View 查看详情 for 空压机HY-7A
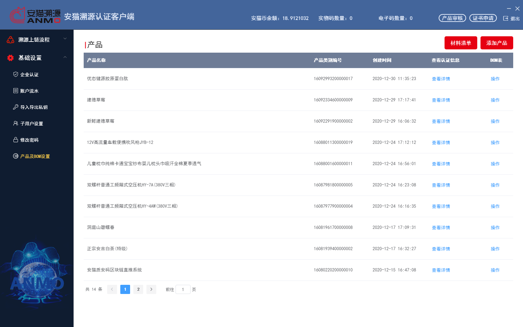 coord(441,185)
